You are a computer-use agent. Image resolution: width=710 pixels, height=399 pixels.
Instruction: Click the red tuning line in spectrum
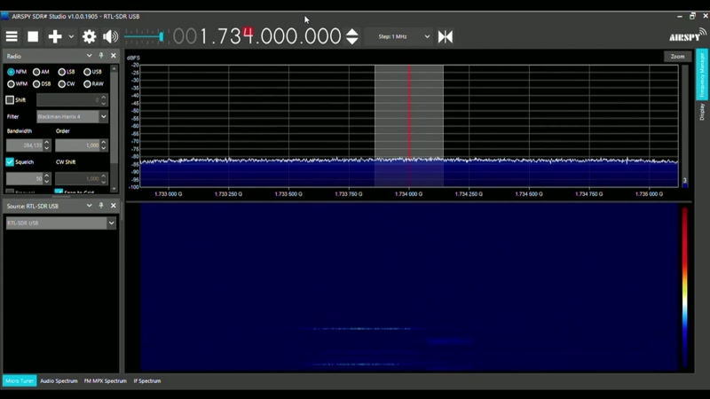409,125
